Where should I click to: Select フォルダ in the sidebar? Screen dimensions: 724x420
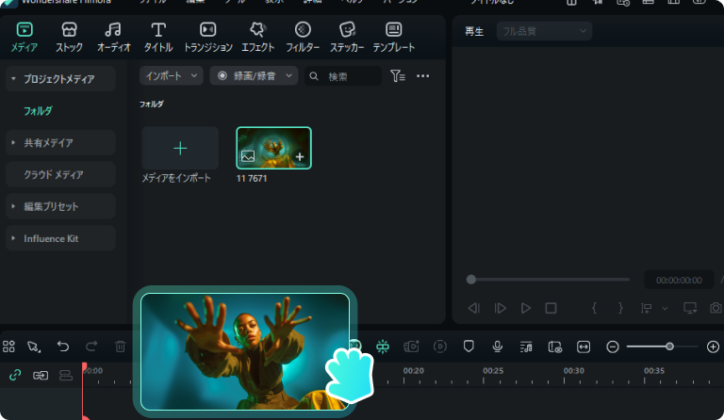(x=38, y=110)
